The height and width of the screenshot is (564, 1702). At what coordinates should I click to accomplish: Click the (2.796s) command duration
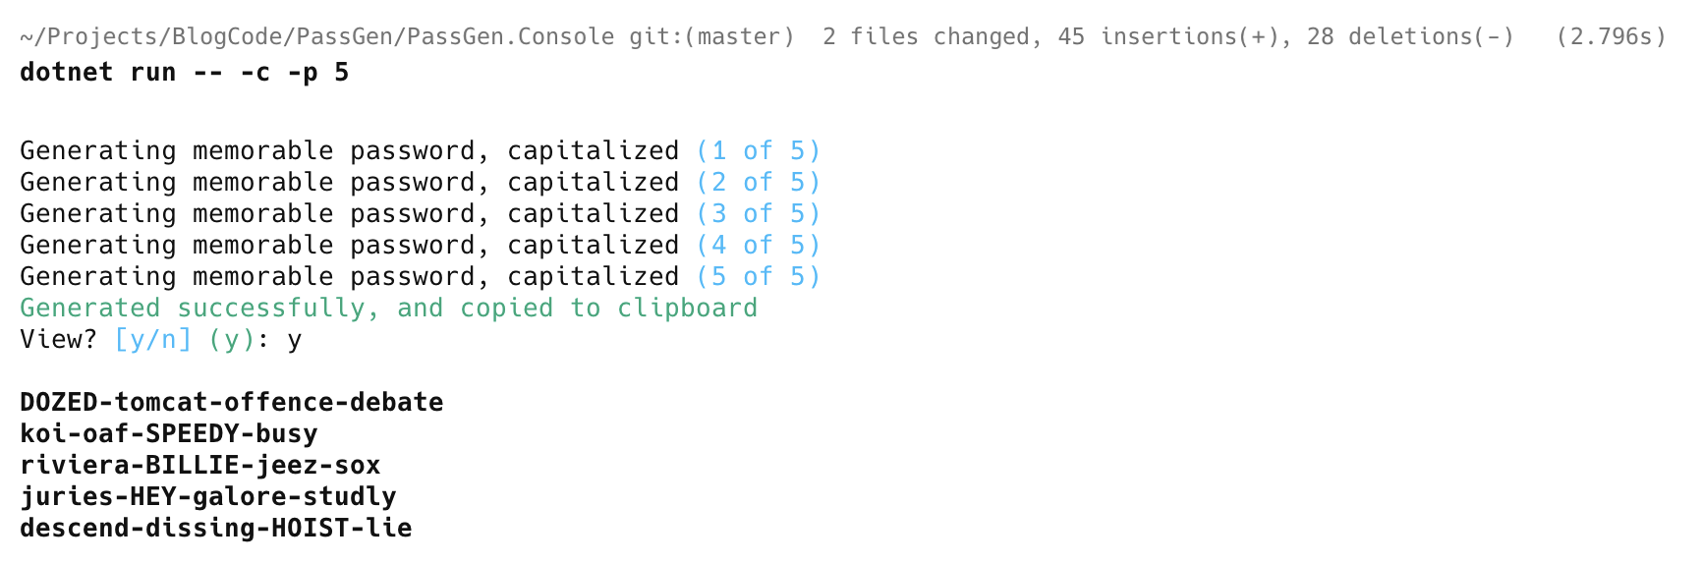(x=1611, y=37)
